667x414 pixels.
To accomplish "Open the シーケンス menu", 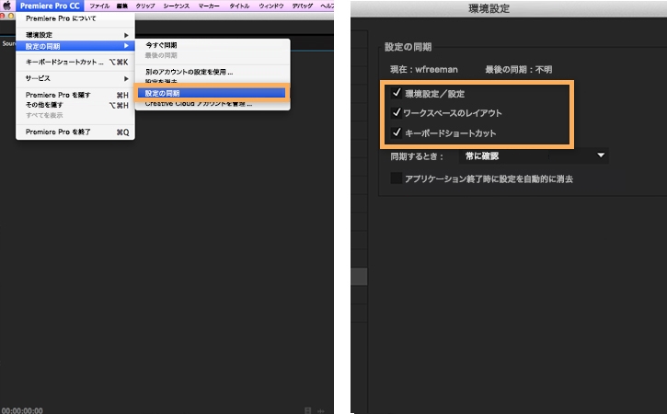I will point(176,6).
